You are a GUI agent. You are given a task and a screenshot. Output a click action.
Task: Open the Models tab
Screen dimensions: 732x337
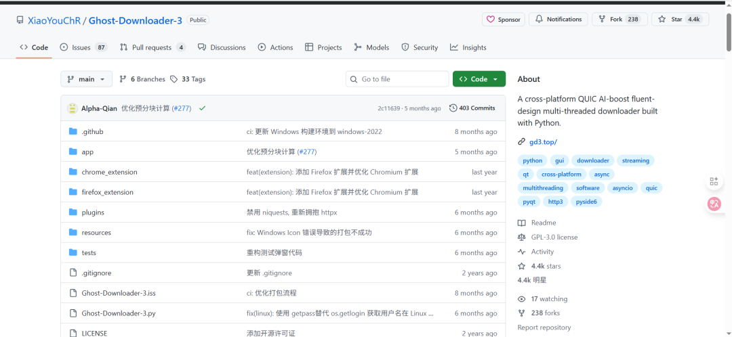click(371, 47)
